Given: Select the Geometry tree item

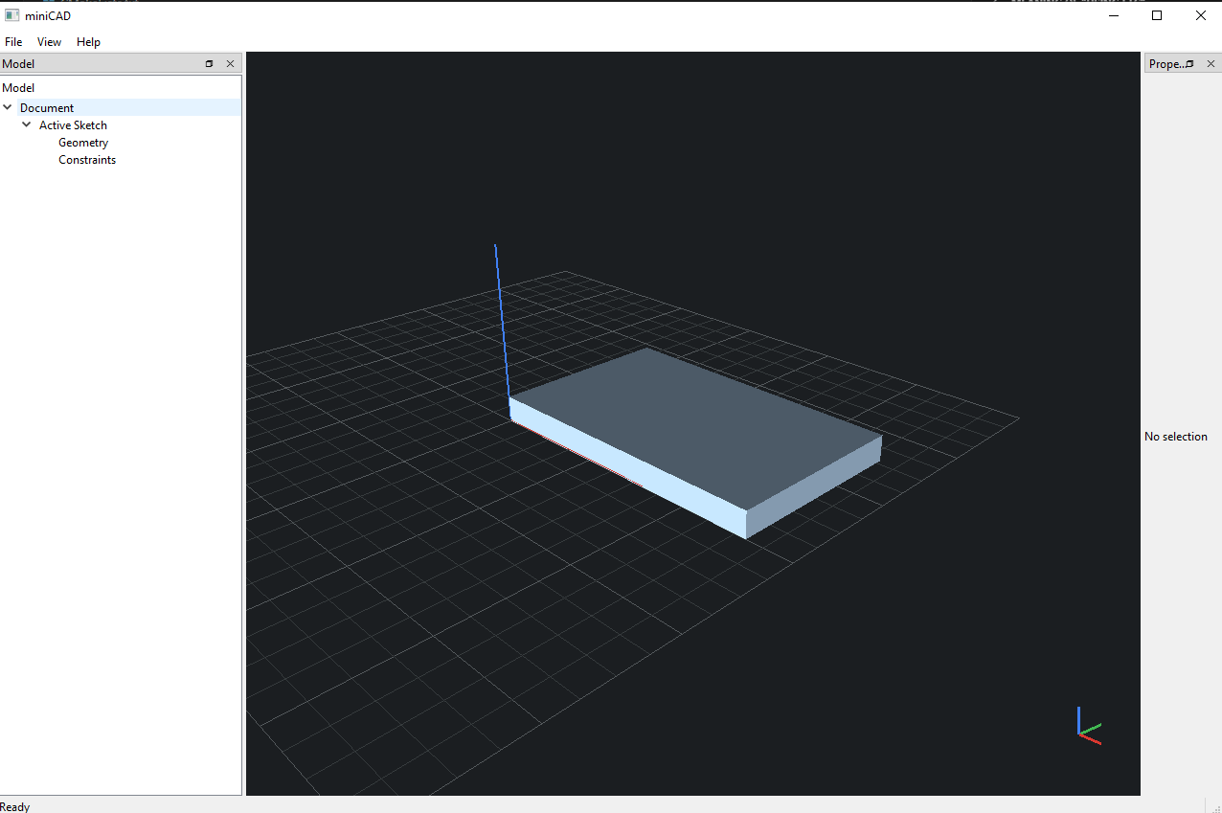Looking at the screenshot, I should pos(83,143).
